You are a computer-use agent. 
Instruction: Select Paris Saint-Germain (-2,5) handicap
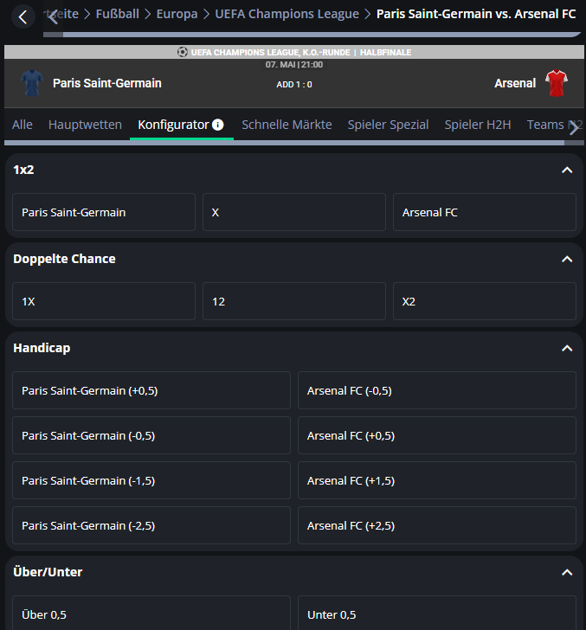pos(151,525)
